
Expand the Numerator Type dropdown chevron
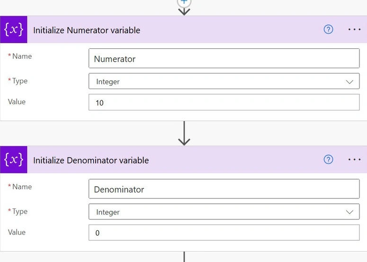pyautogui.click(x=349, y=81)
